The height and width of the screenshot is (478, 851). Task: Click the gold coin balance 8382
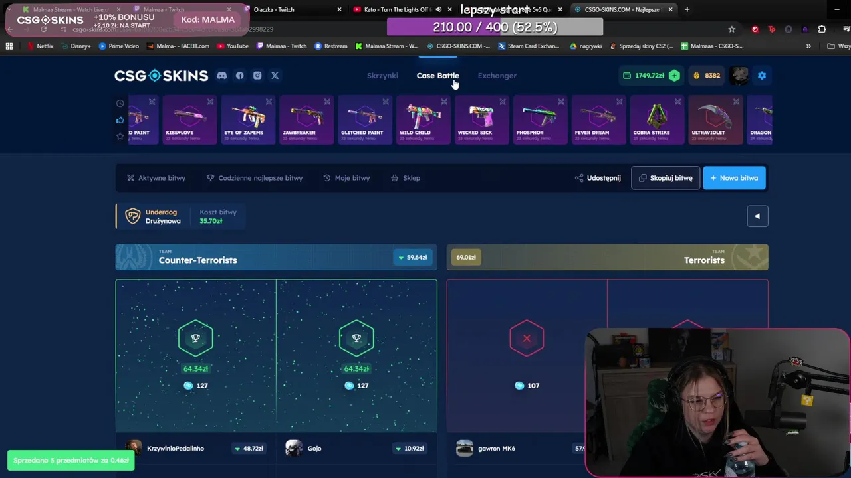[706, 76]
